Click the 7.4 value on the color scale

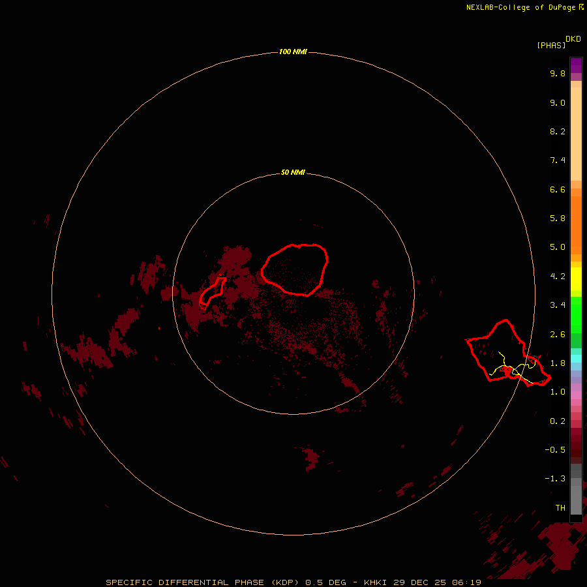pyautogui.click(x=558, y=160)
